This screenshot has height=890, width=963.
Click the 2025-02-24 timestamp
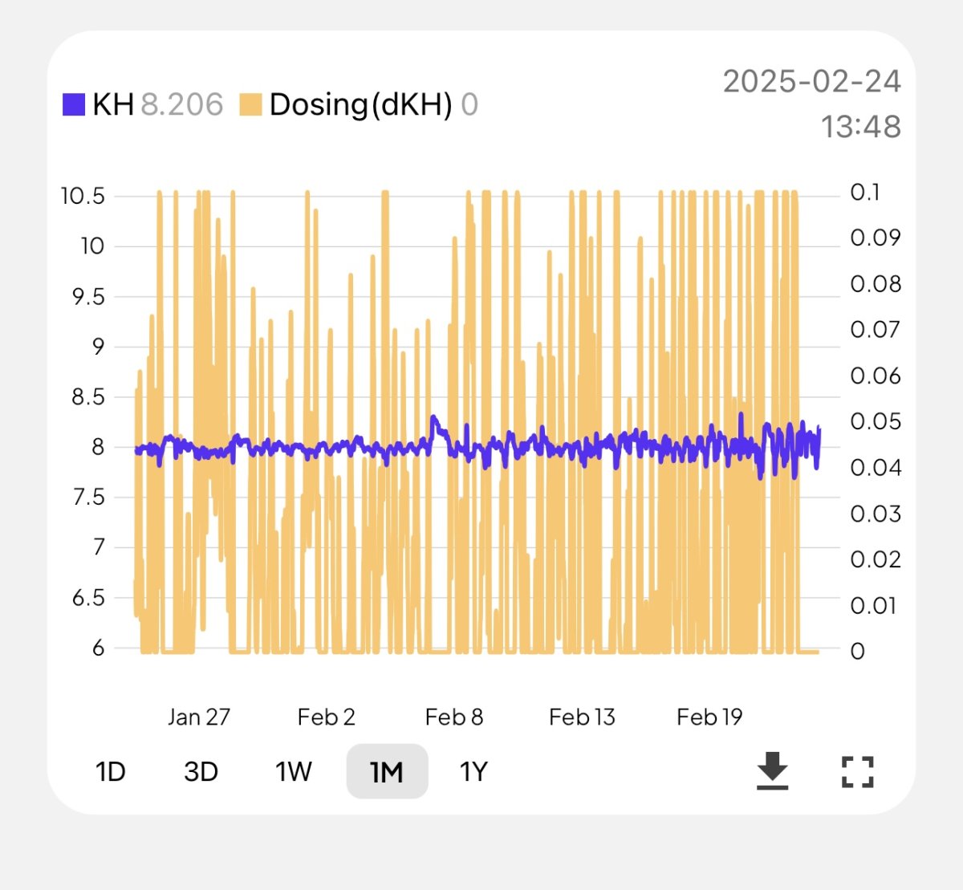click(812, 81)
